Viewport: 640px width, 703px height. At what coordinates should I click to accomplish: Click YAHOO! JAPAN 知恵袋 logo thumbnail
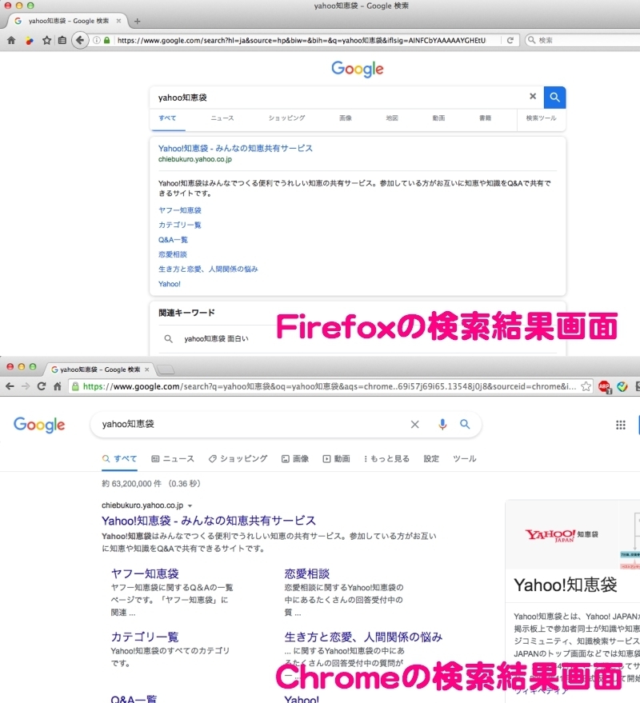click(562, 535)
